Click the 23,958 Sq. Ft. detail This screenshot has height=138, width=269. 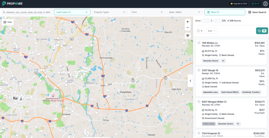(x=210, y=78)
